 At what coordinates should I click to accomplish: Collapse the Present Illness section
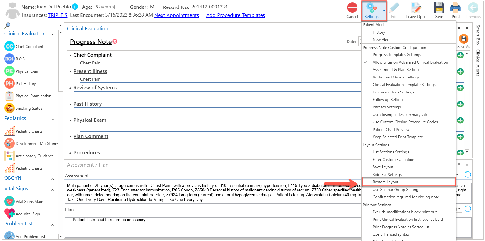coord(70,71)
